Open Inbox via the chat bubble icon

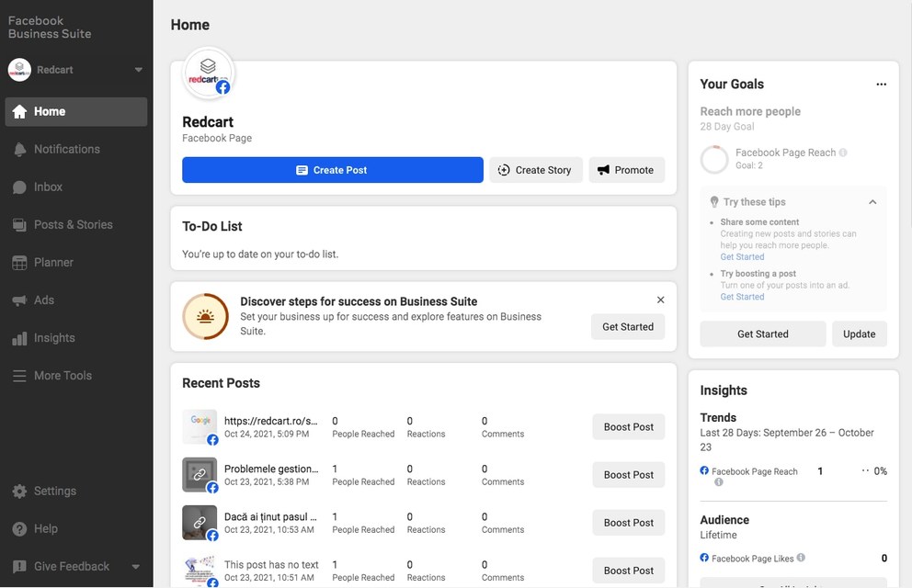pos(19,187)
